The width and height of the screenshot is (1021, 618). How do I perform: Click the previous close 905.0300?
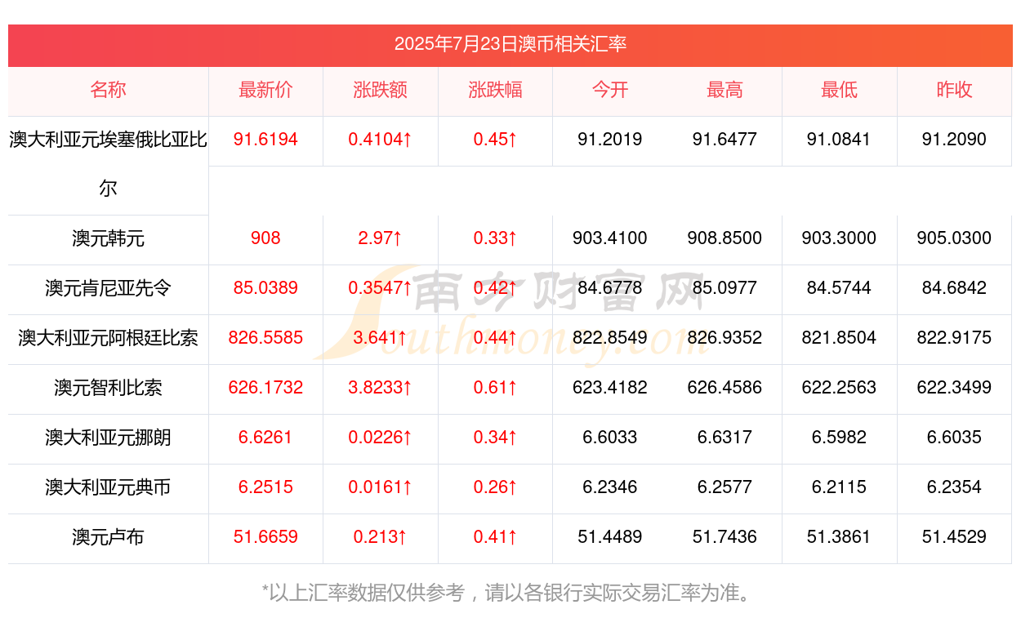pyautogui.click(x=954, y=238)
